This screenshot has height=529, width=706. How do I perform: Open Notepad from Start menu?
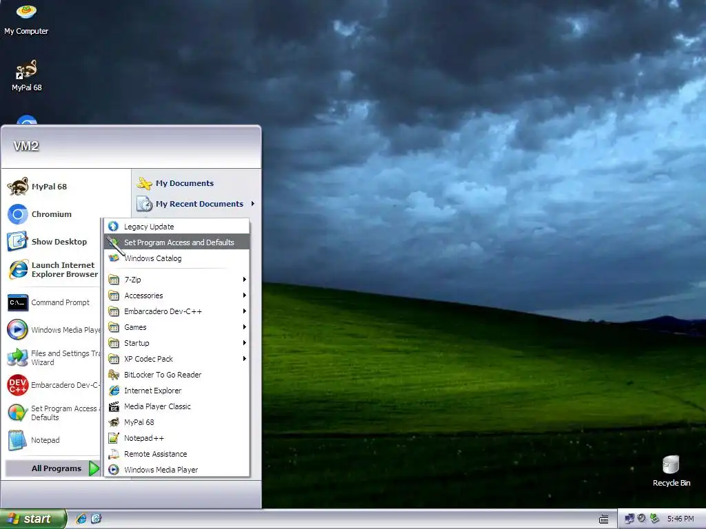tap(45, 440)
